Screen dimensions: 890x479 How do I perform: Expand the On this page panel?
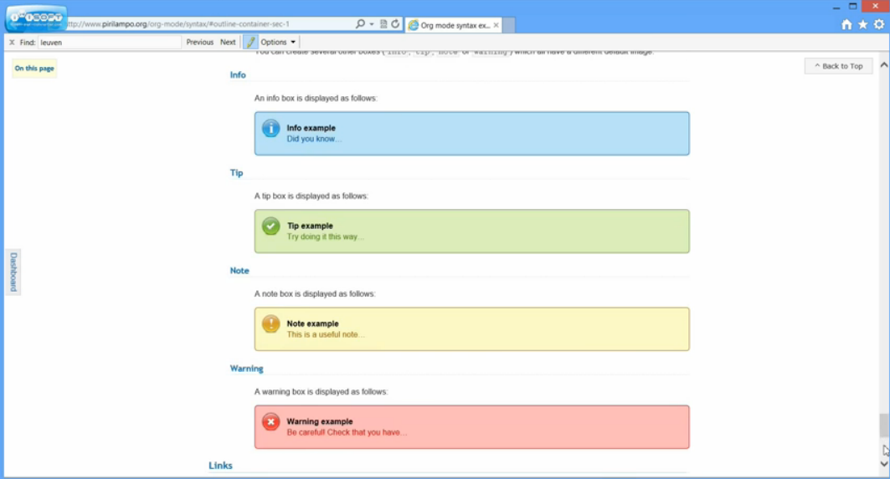[34, 69]
